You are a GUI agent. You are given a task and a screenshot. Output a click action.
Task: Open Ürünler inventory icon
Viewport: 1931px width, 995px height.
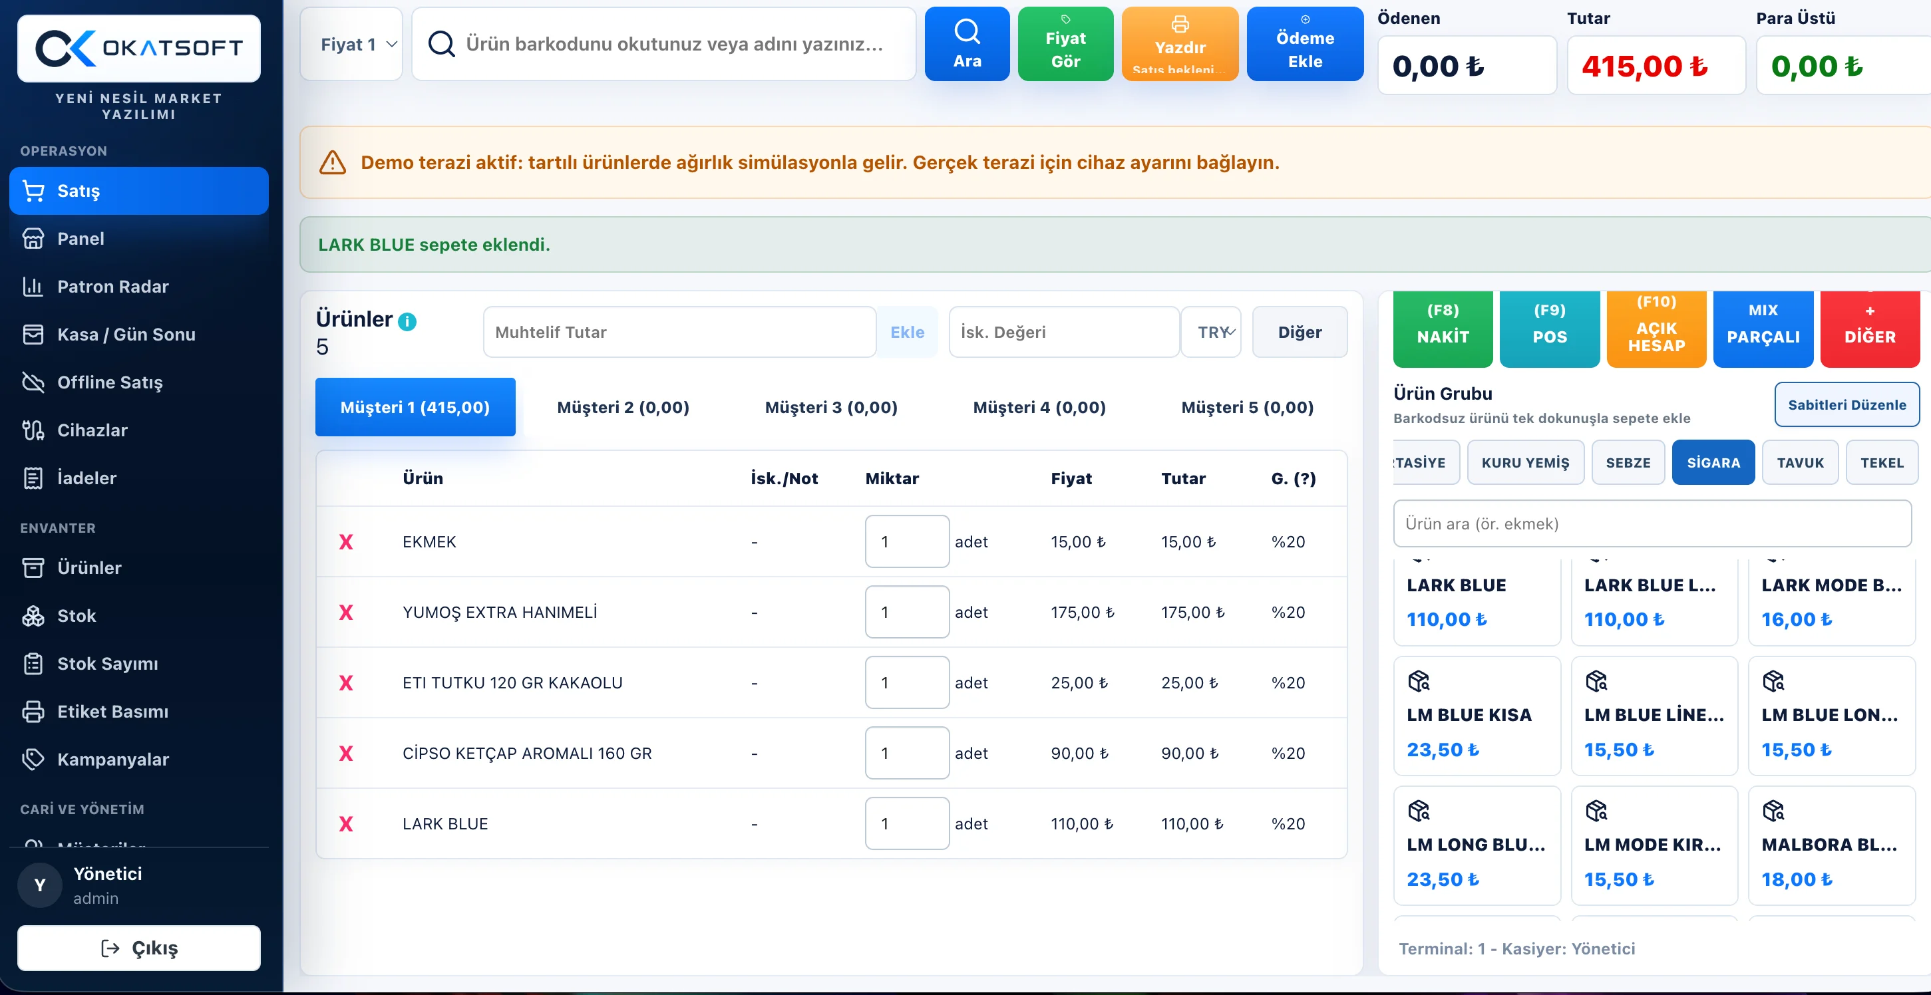[x=33, y=568]
